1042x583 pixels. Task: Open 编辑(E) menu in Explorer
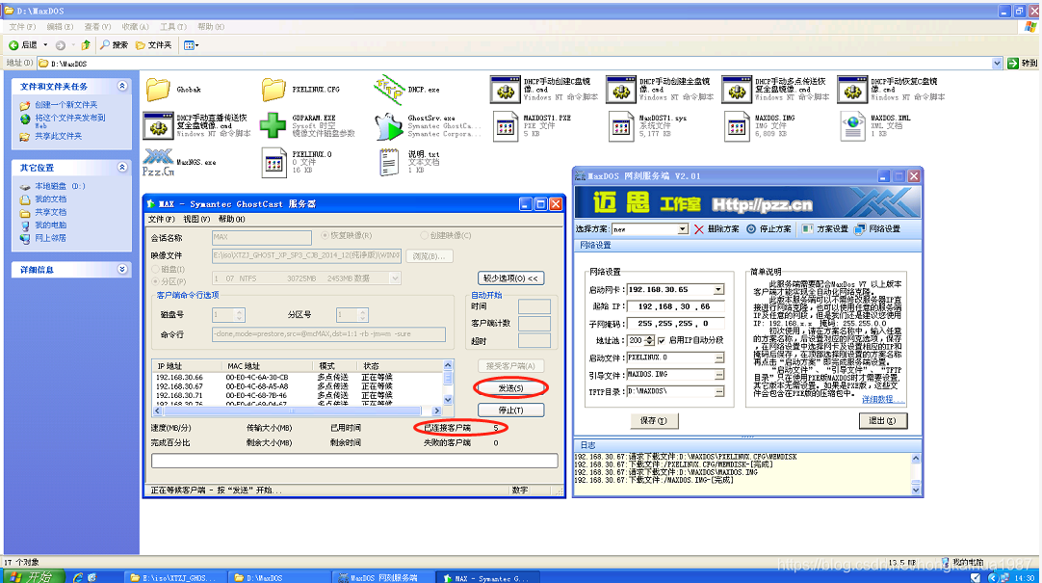click(x=60, y=27)
